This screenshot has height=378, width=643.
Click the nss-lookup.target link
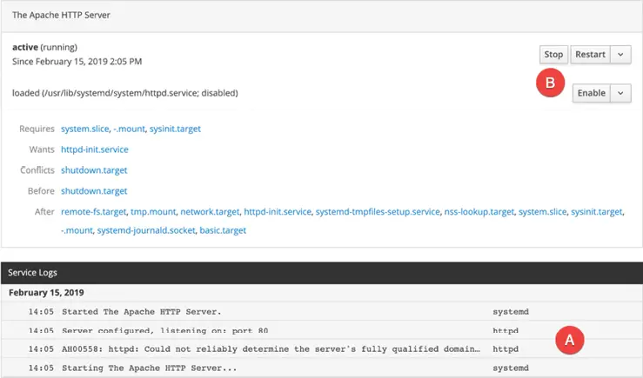click(479, 212)
